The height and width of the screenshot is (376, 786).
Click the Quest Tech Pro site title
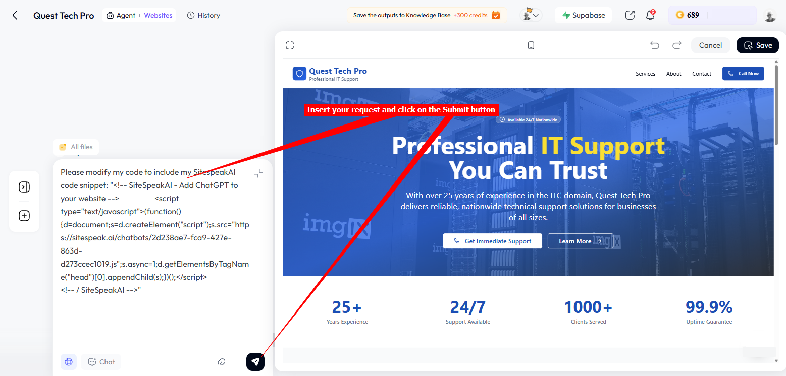pos(338,71)
